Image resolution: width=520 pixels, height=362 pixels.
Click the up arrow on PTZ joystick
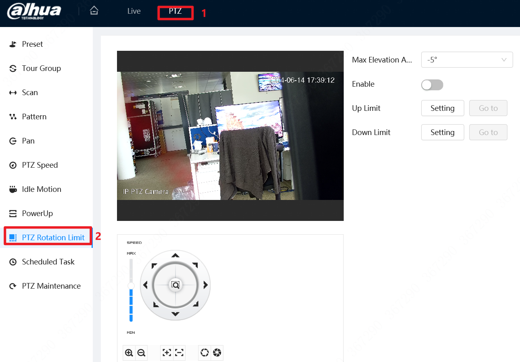coord(175,255)
